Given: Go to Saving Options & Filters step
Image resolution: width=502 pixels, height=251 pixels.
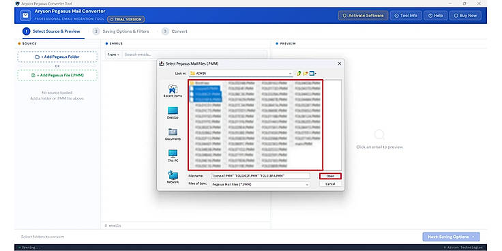Looking at the screenshot, I should point(121,31).
